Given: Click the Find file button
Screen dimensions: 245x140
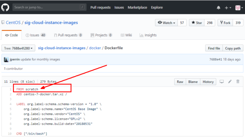Looking at the screenshot, I should [x=214, y=48].
